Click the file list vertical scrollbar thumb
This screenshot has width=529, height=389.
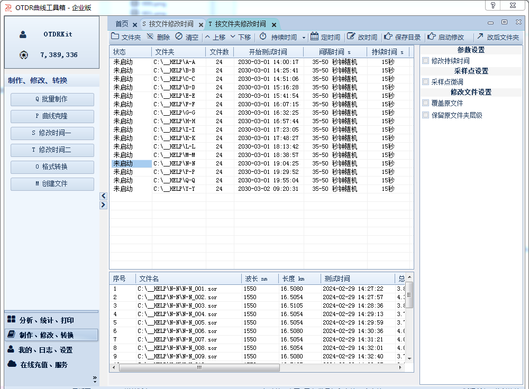click(409, 295)
